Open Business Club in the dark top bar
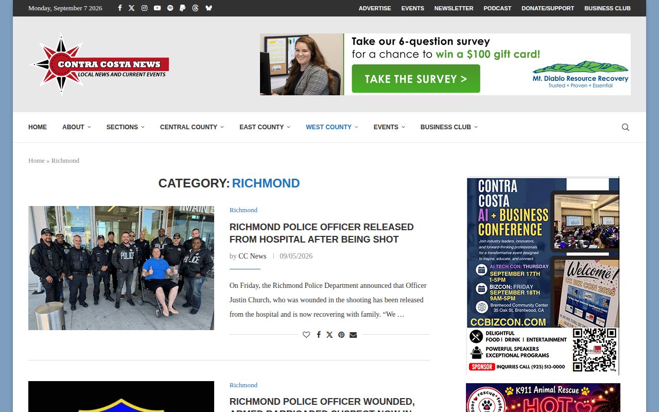The width and height of the screenshot is (659, 412). 608,8
